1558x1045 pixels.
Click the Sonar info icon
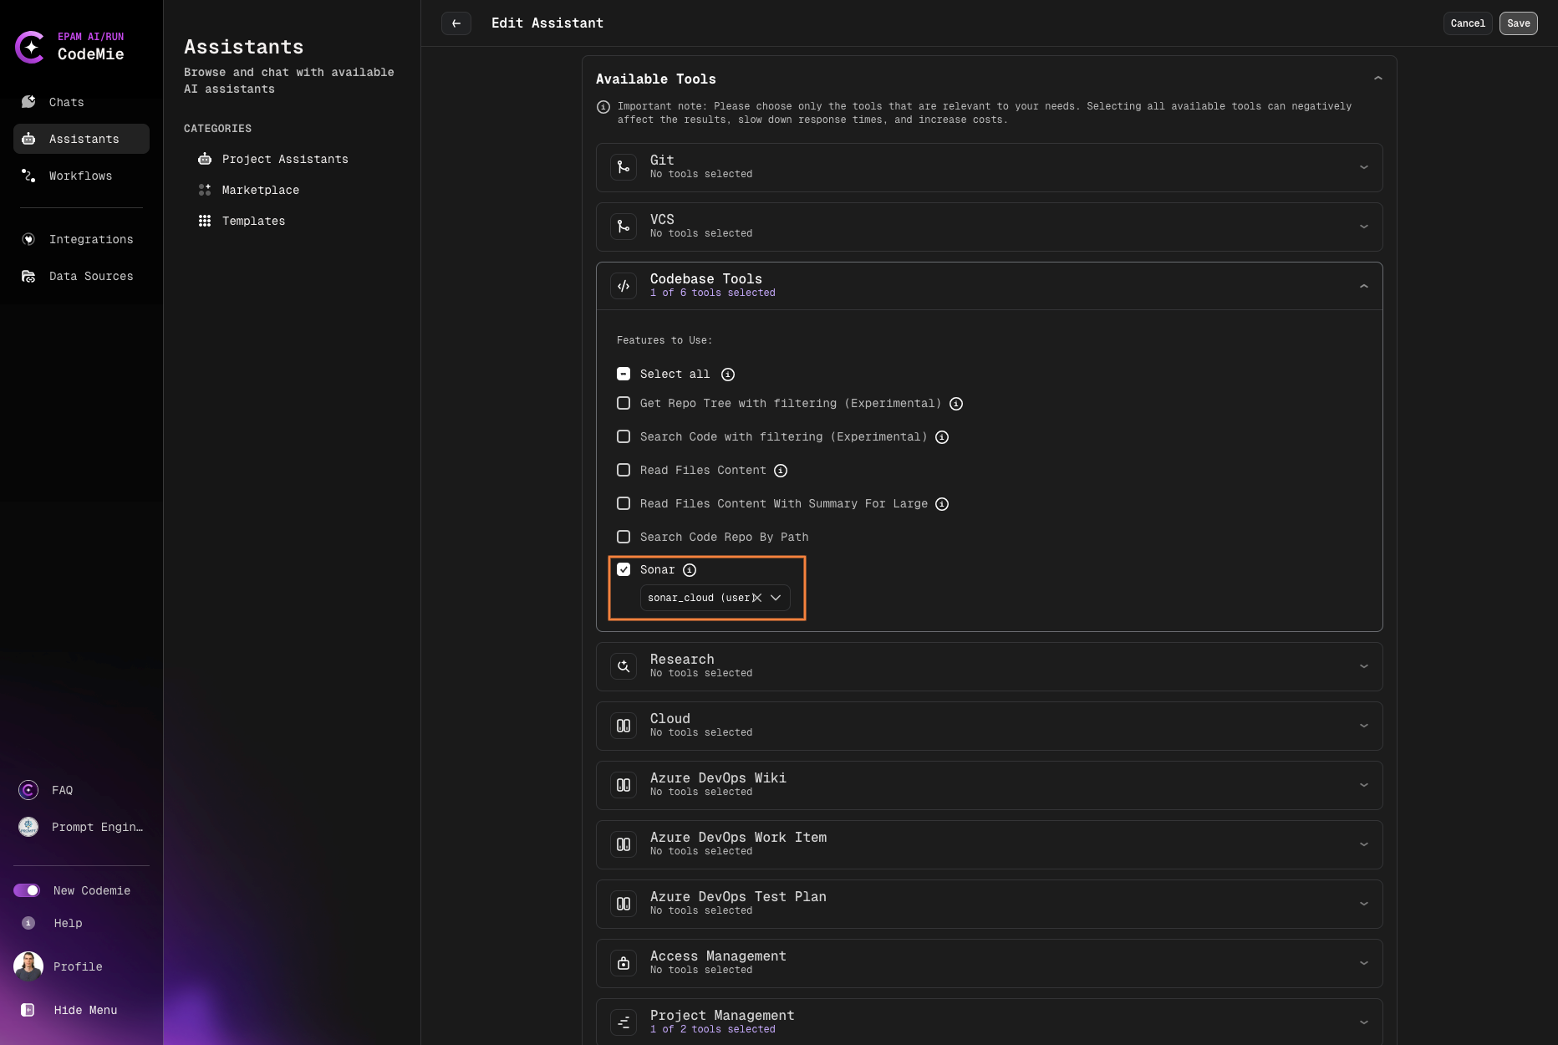coord(690,569)
